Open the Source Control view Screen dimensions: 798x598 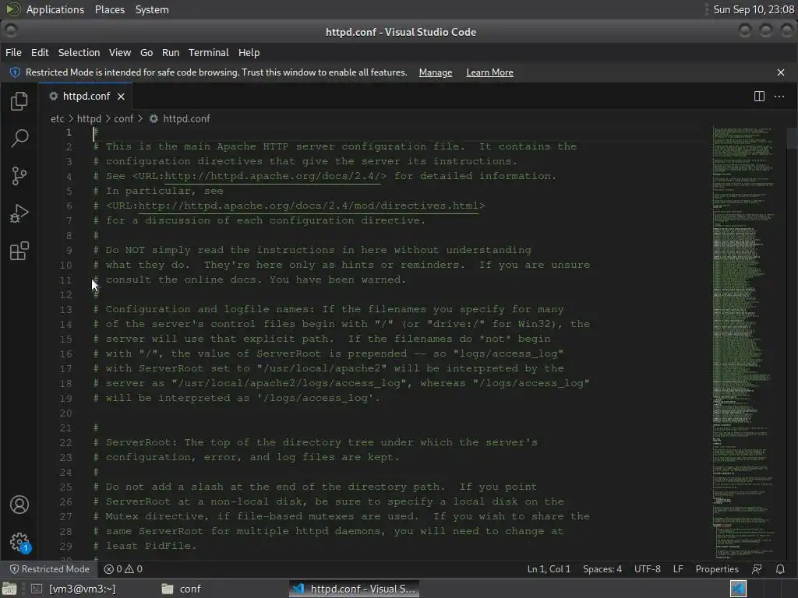pyautogui.click(x=19, y=176)
